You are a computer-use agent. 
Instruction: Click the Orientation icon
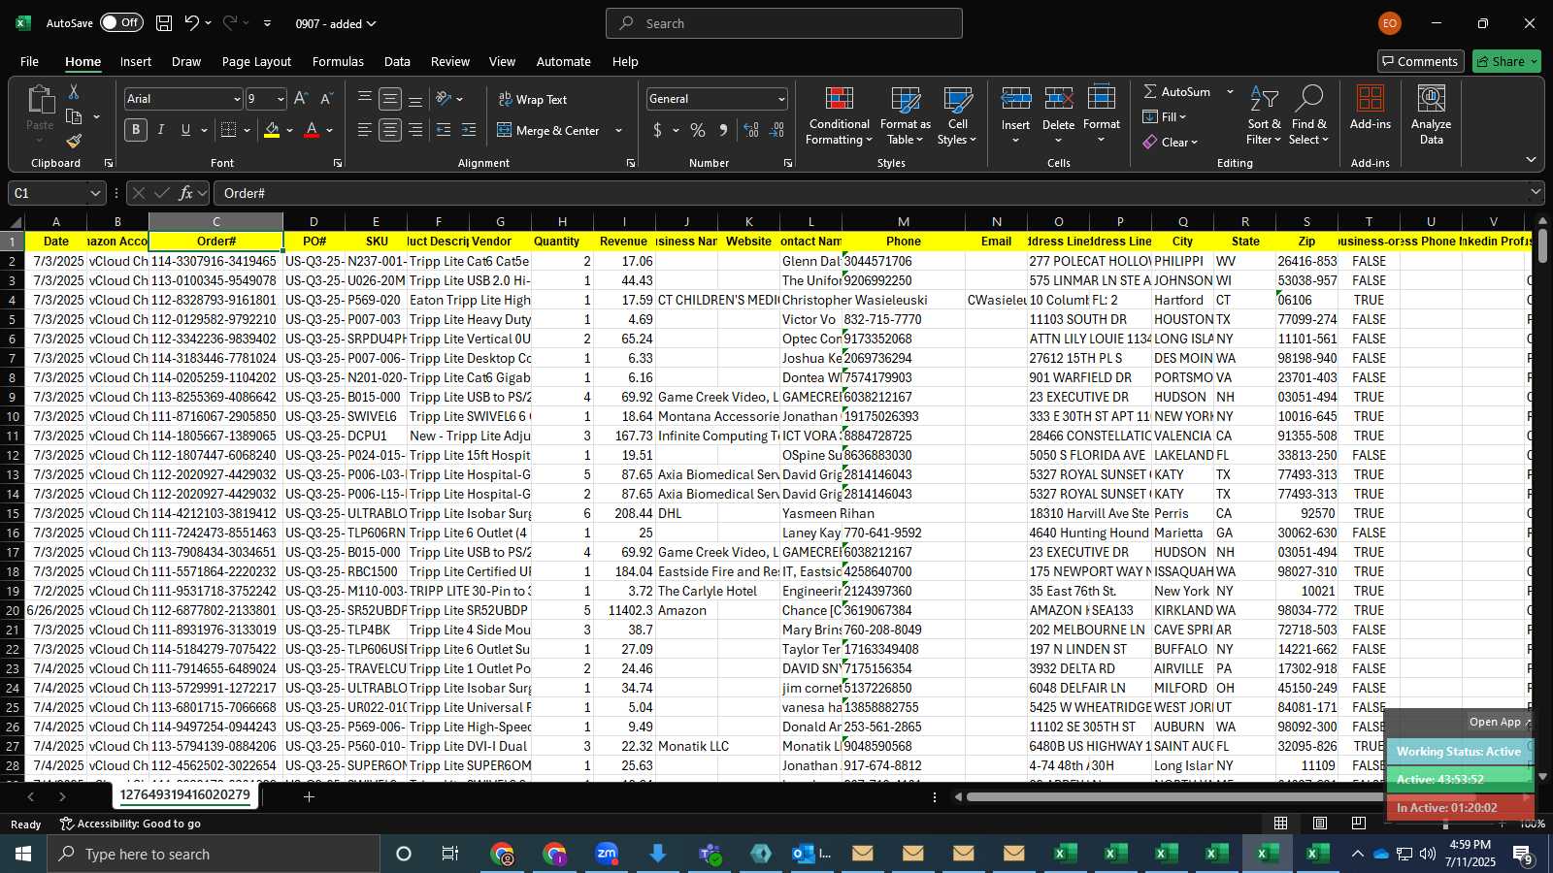coord(444,99)
